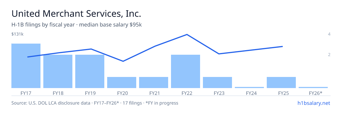This screenshot has width=342, height=114.
Task: Click the FY17 filings bar
Action: pos(26,66)
